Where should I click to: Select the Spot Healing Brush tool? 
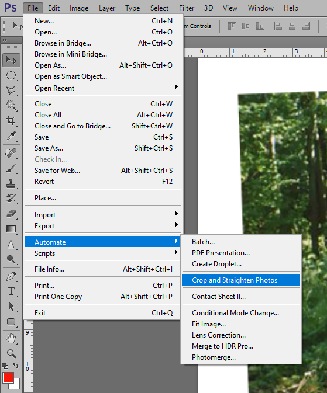click(11, 153)
